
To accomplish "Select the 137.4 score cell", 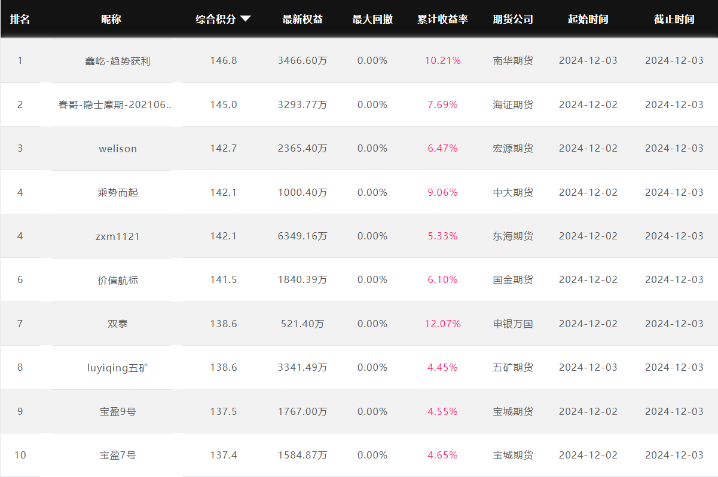I will 224,455.
